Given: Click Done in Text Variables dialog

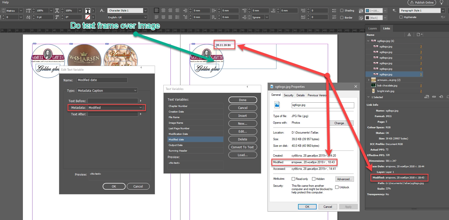Looking at the screenshot, I should [x=243, y=100].
